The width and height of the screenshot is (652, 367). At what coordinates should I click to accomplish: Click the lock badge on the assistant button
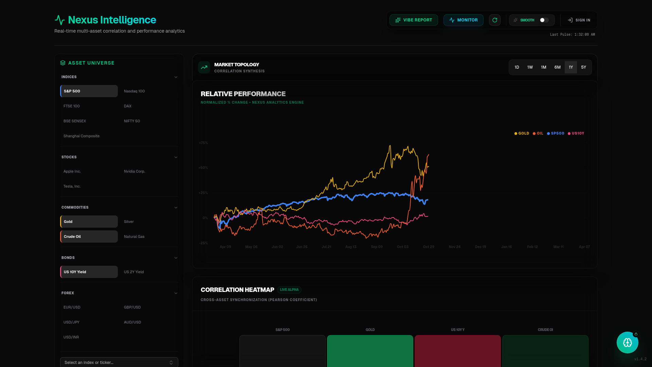[x=636, y=334]
